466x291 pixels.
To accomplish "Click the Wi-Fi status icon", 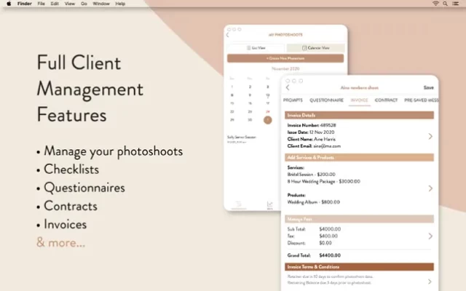I will point(436,4).
